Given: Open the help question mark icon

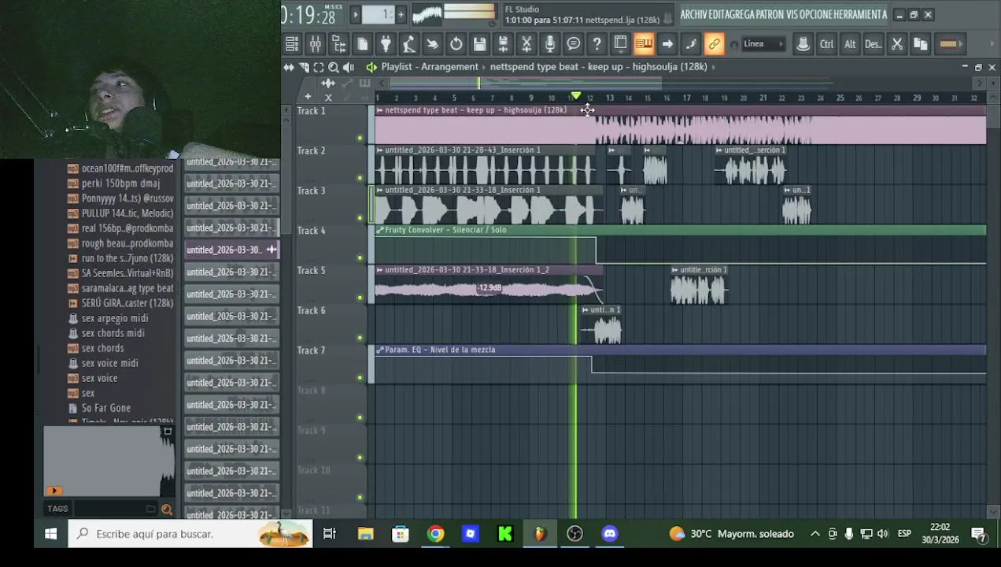Looking at the screenshot, I should (597, 44).
